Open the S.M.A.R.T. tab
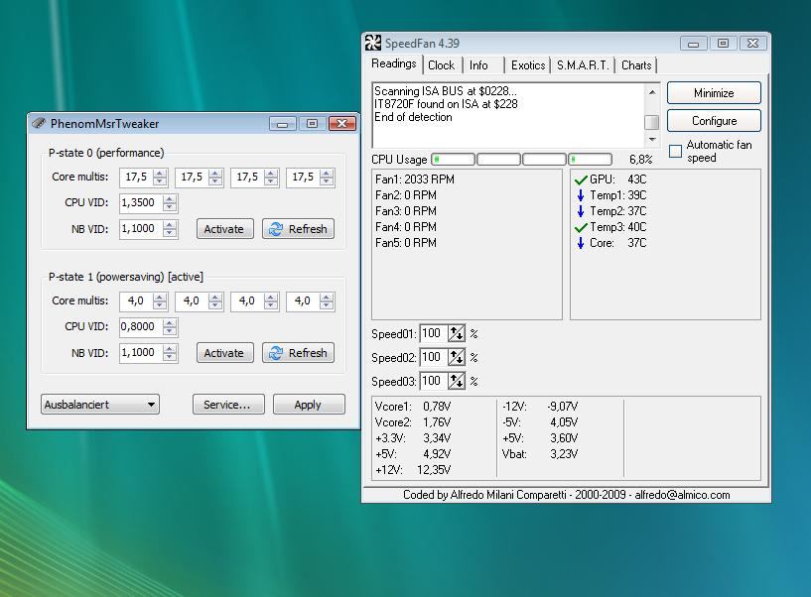Viewport: 811px width, 597px height. (x=583, y=65)
